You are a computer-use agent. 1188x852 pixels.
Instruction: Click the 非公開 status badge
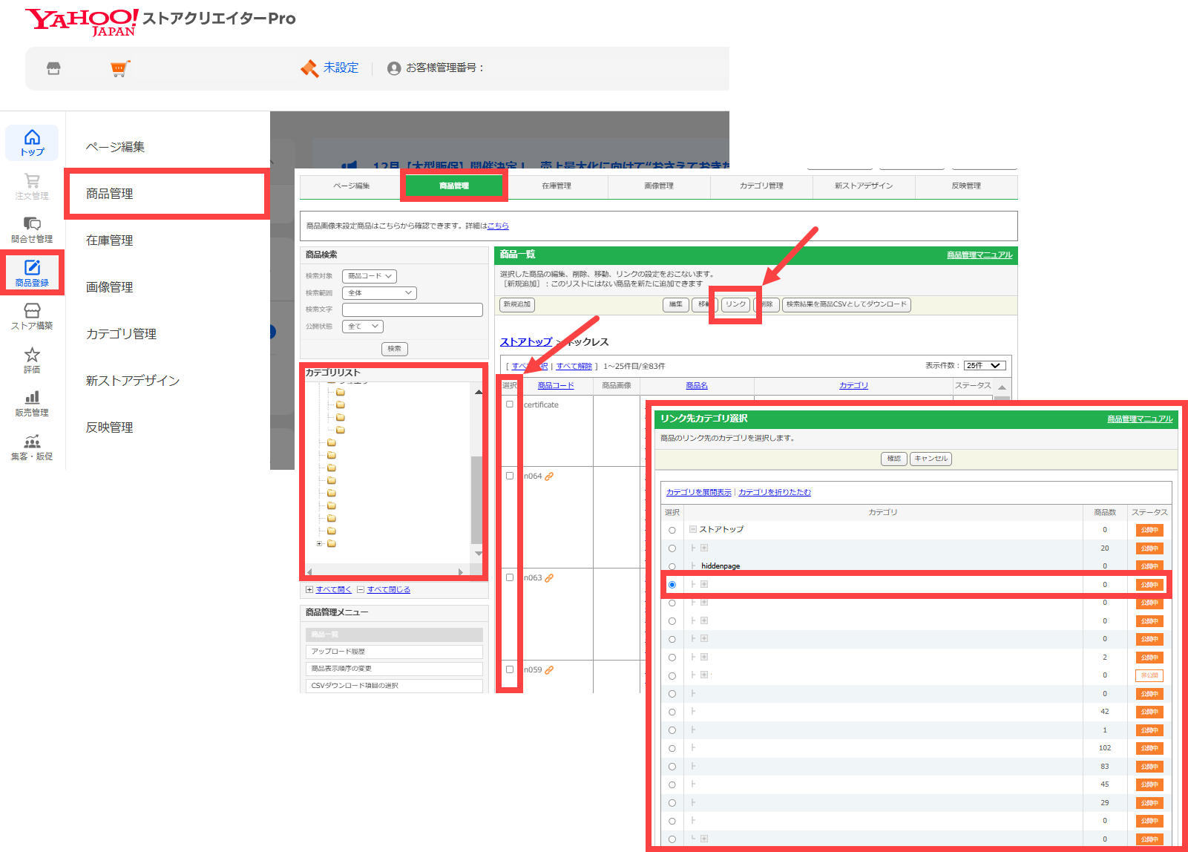click(1149, 676)
